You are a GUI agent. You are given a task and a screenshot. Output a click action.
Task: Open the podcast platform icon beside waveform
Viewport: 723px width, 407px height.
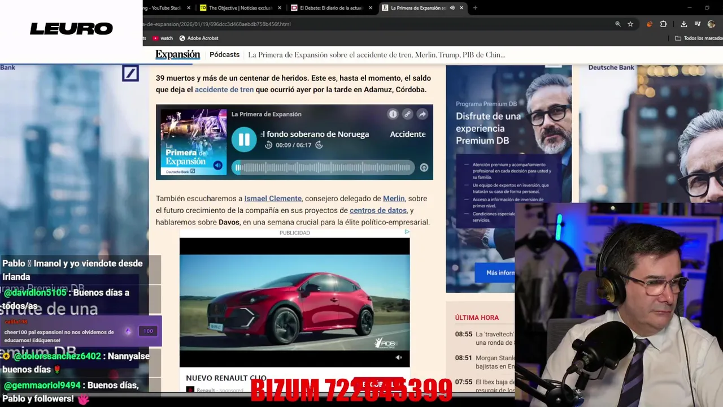(x=424, y=167)
